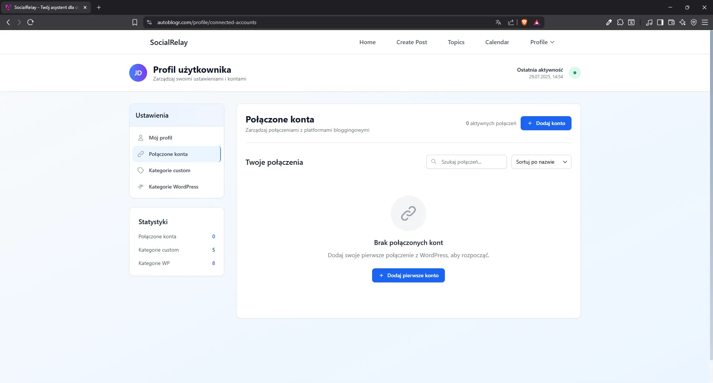This screenshot has height=383, width=713.
Task: Click the share page icon in address bar
Action: coord(511,22)
